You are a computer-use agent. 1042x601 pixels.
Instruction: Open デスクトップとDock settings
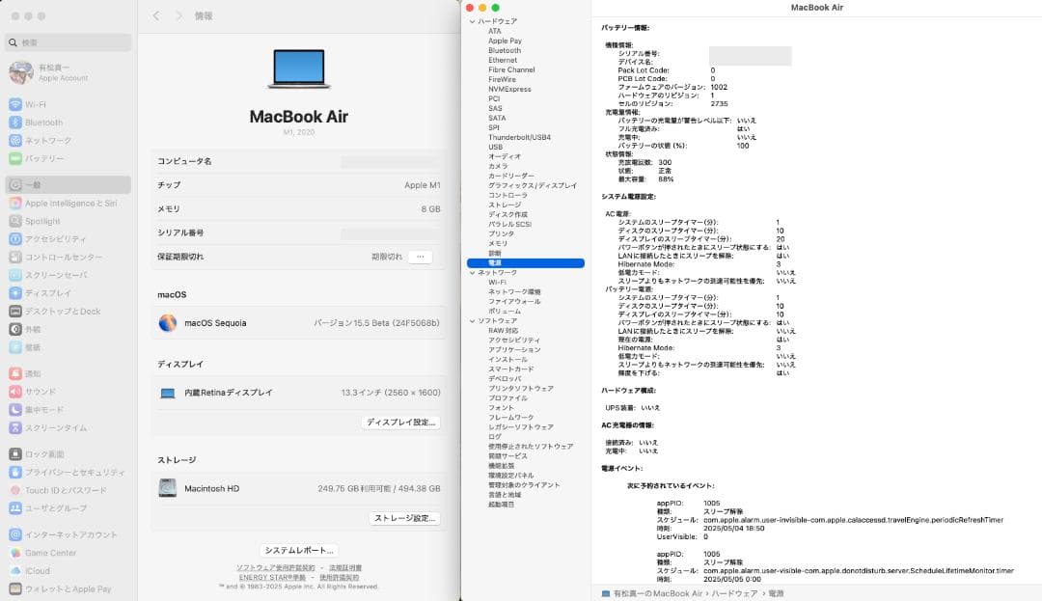point(68,311)
